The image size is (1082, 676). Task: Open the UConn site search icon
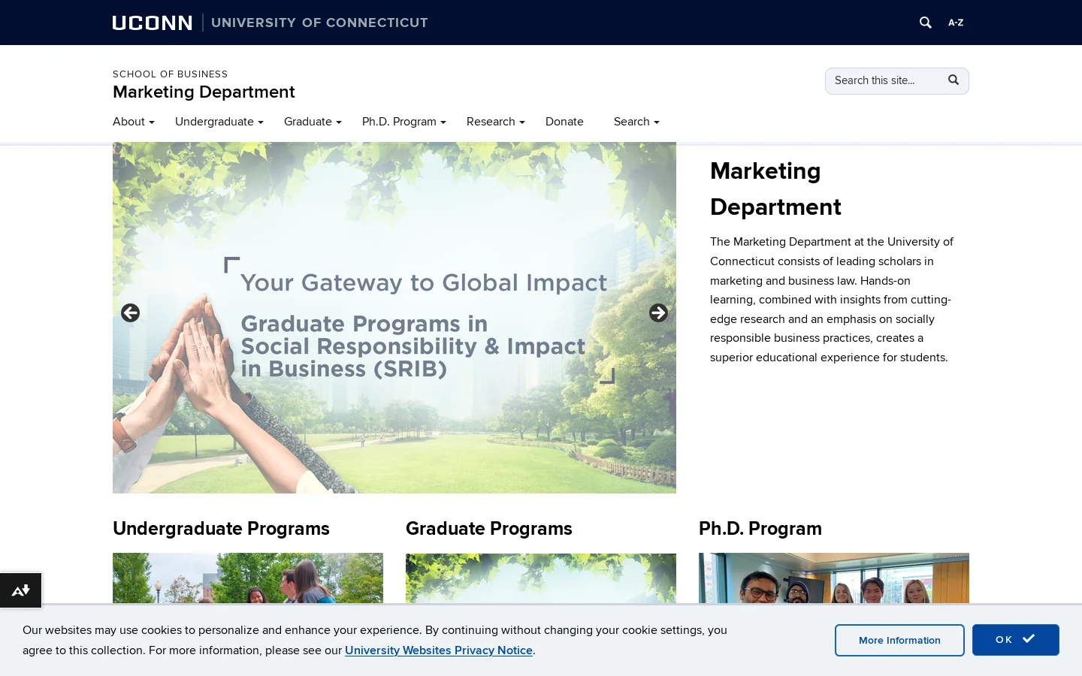[926, 23]
